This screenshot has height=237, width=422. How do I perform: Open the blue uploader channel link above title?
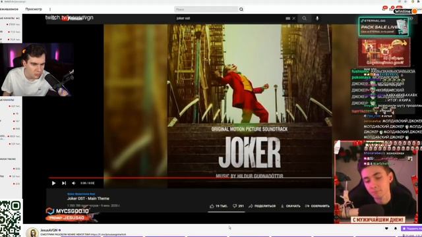81,194
